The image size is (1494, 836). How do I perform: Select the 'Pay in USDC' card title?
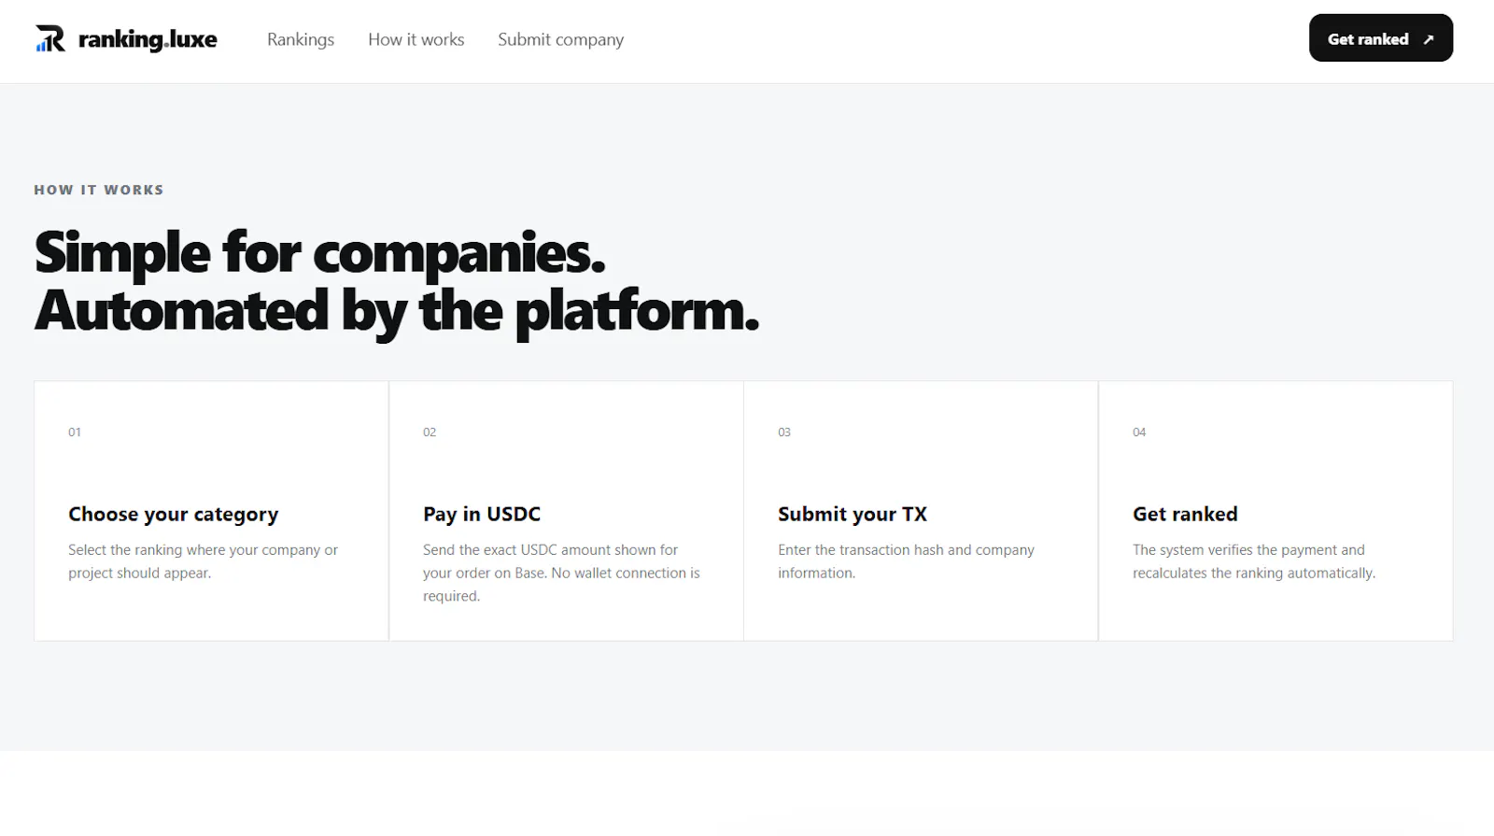(x=482, y=514)
